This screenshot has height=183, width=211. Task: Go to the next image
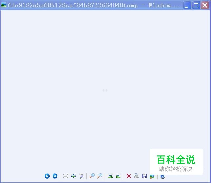(55, 176)
